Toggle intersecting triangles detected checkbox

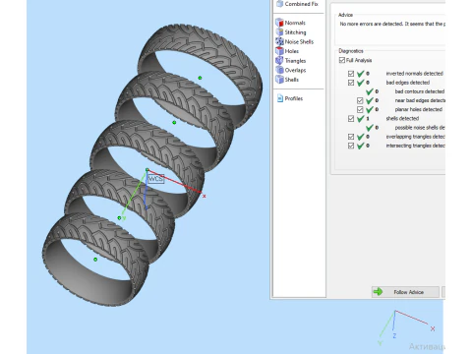coord(351,146)
